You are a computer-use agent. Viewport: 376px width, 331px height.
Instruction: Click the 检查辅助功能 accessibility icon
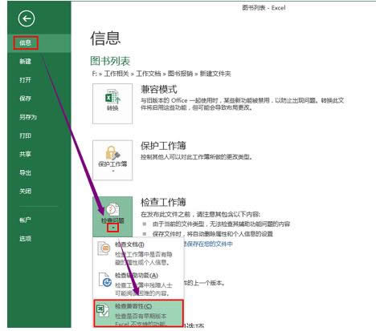[104, 280]
